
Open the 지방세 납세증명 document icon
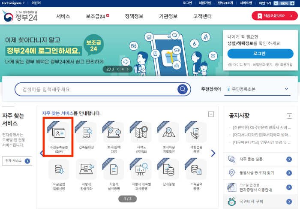[x=114, y=169]
